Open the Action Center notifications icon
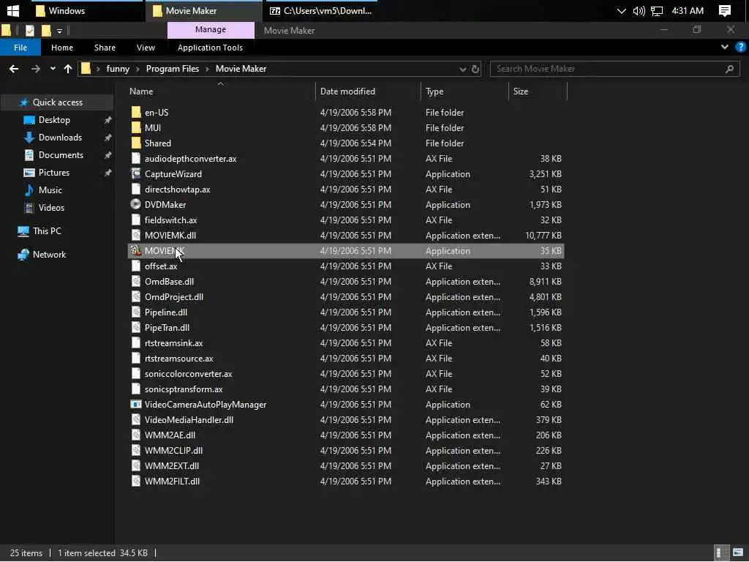 (725, 11)
